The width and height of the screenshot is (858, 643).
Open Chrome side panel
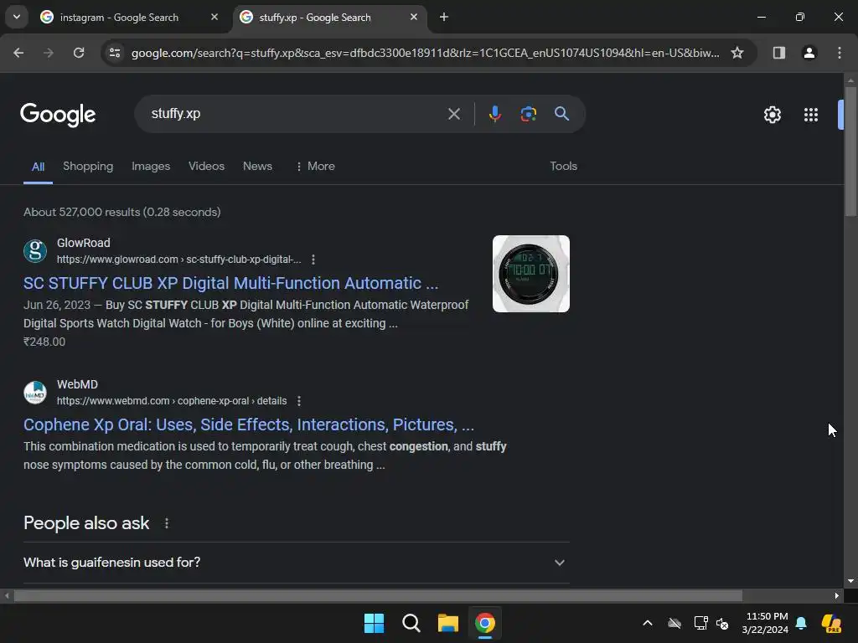(x=778, y=53)
